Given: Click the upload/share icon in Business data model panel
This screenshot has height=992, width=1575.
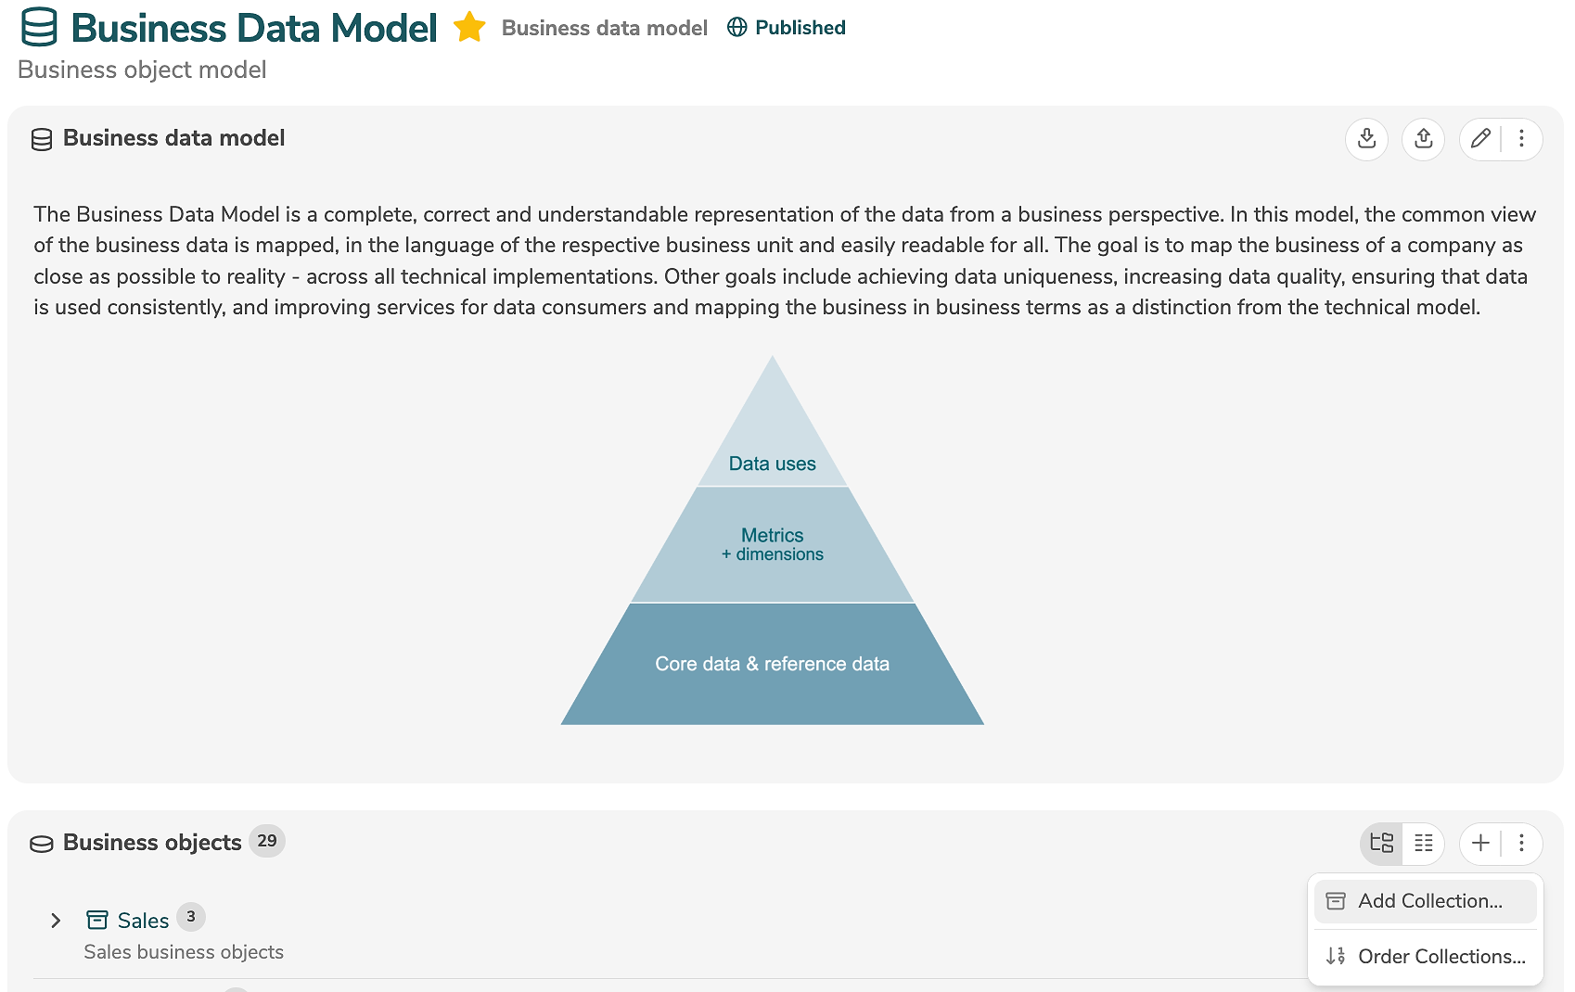Looking at the screenshot, I should (1423, 139).
